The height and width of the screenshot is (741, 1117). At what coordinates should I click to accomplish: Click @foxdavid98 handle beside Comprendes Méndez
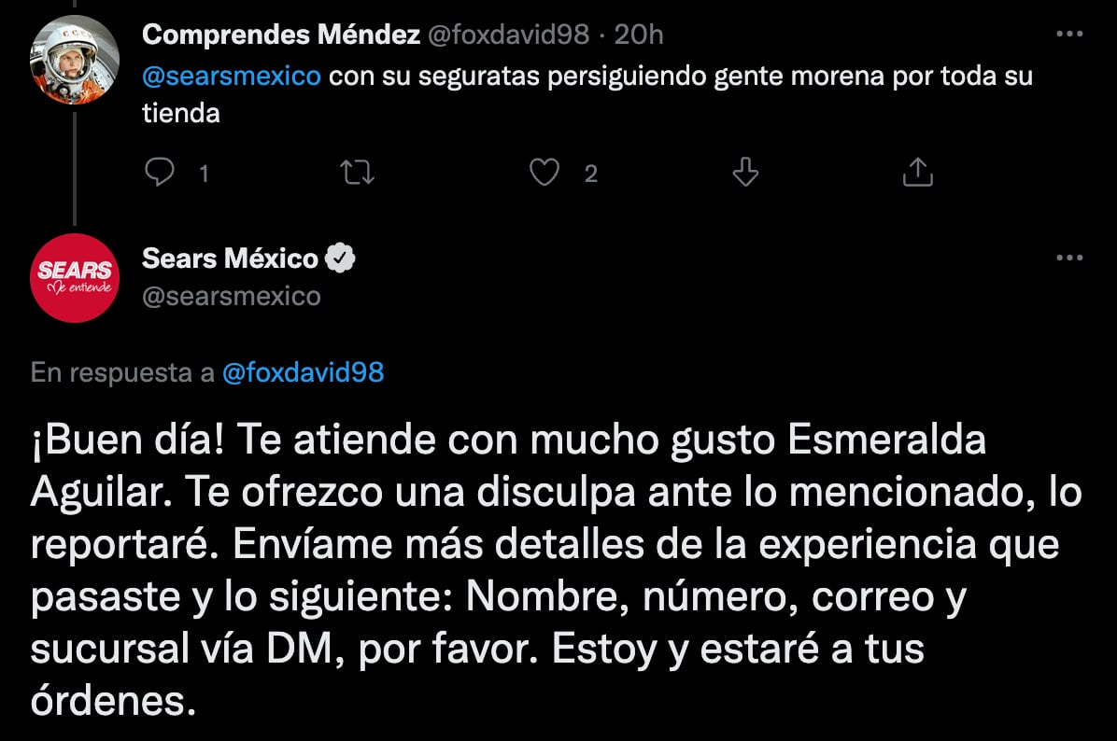[x=508, y=35]
